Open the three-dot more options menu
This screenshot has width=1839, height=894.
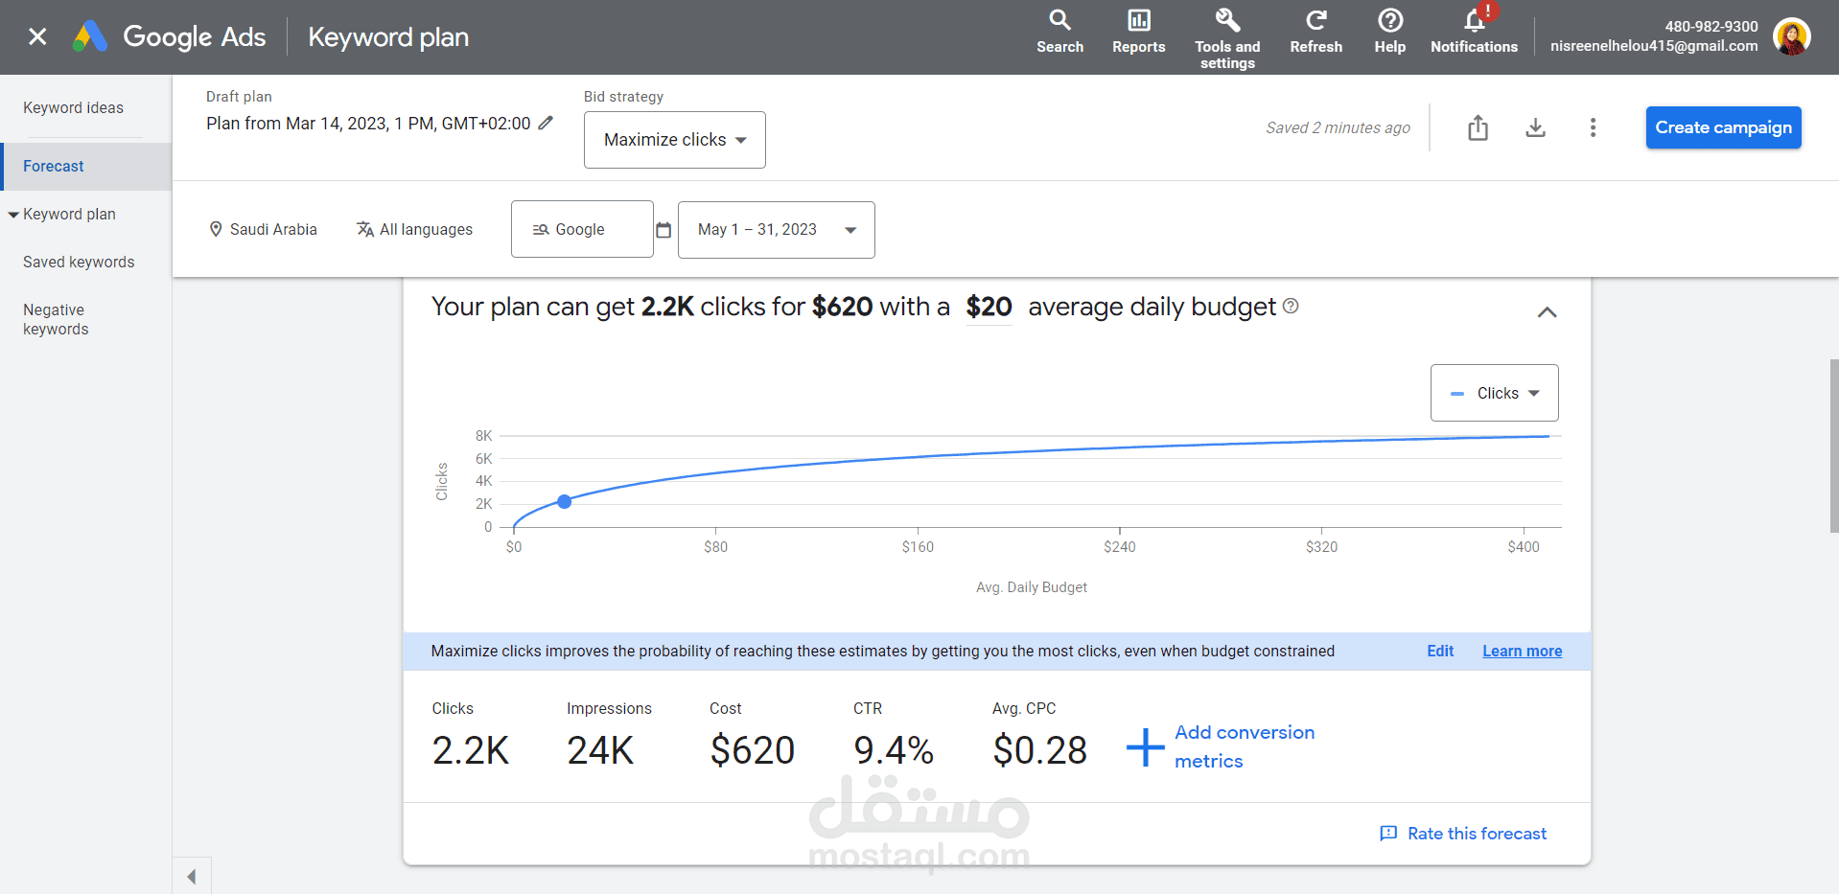tap(1593, 127)
